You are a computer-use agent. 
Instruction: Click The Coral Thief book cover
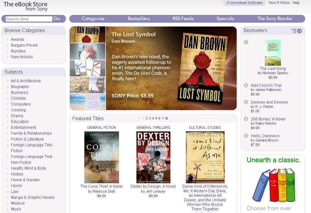tap(102, 157)
